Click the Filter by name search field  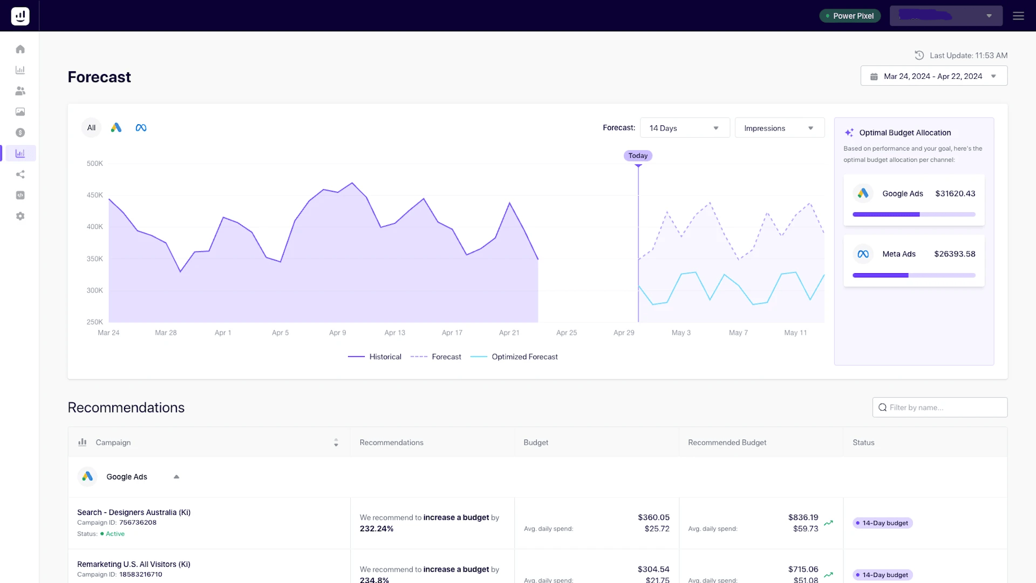[940, 408]
